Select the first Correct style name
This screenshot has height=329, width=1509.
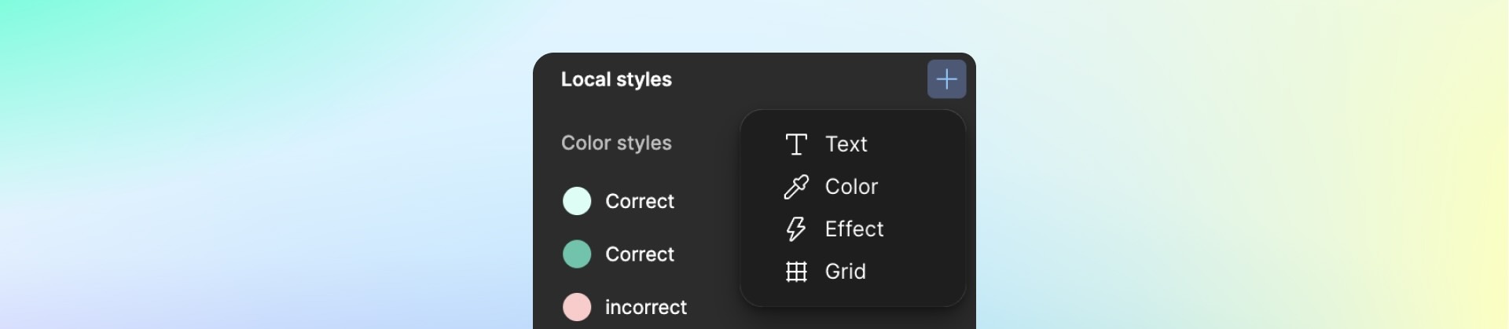[x=640, y=202]
